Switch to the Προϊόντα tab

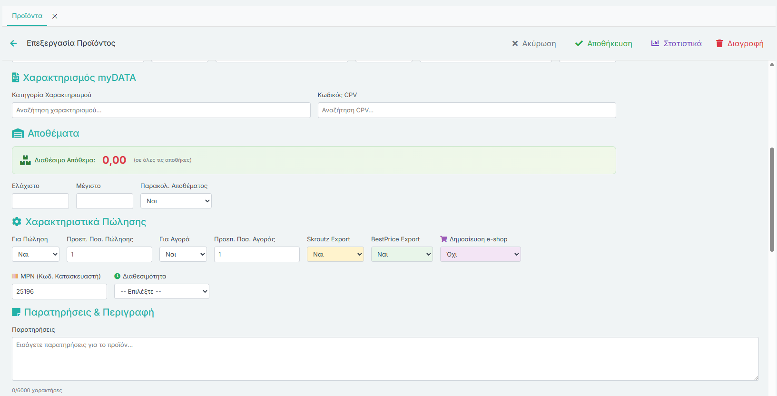(x=27, y=16)
